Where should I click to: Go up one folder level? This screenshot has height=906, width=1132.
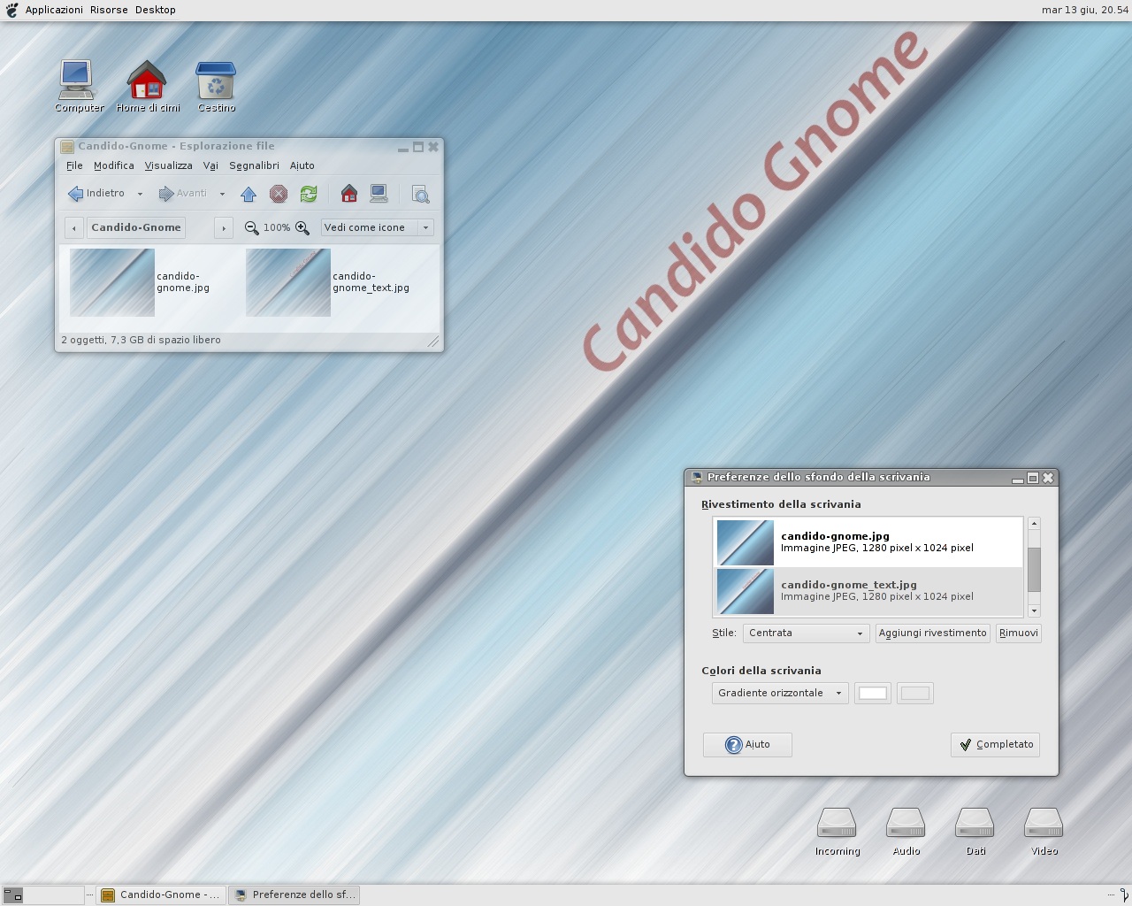pyautogui.click(x=249, y=194)
